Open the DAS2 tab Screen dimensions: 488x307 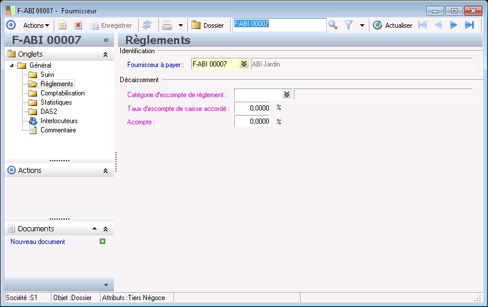49,112
